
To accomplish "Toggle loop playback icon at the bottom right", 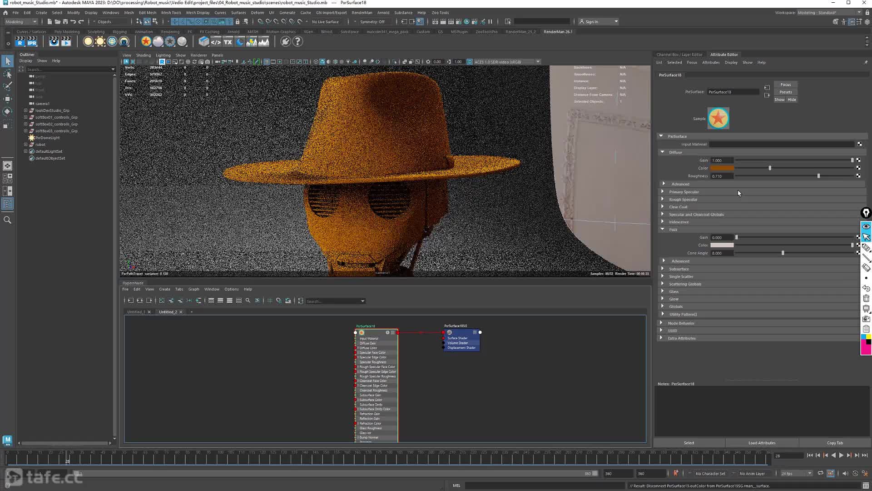I will (x=820, y=473).
